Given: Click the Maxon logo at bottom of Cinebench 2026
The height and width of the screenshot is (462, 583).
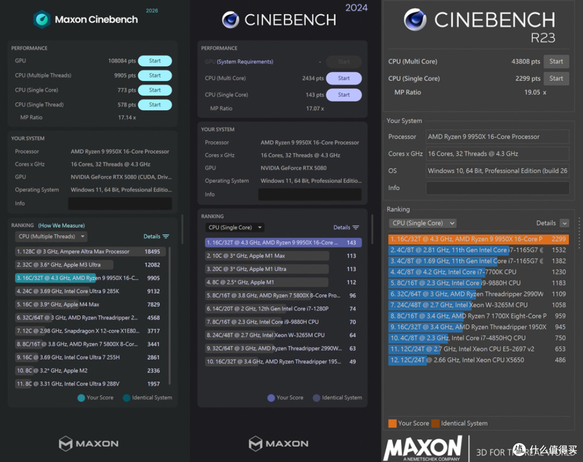Looking at the screenshot, I should [x=89, y=444].
